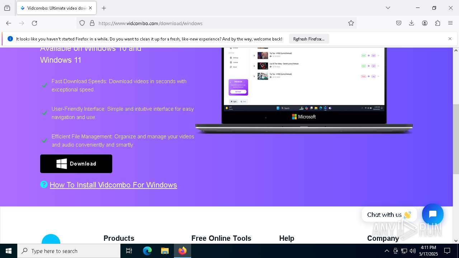459x258 pixels.
Task: Click the Windows 11 heading text
Action: pyautogui.click(x=61, y=60)
